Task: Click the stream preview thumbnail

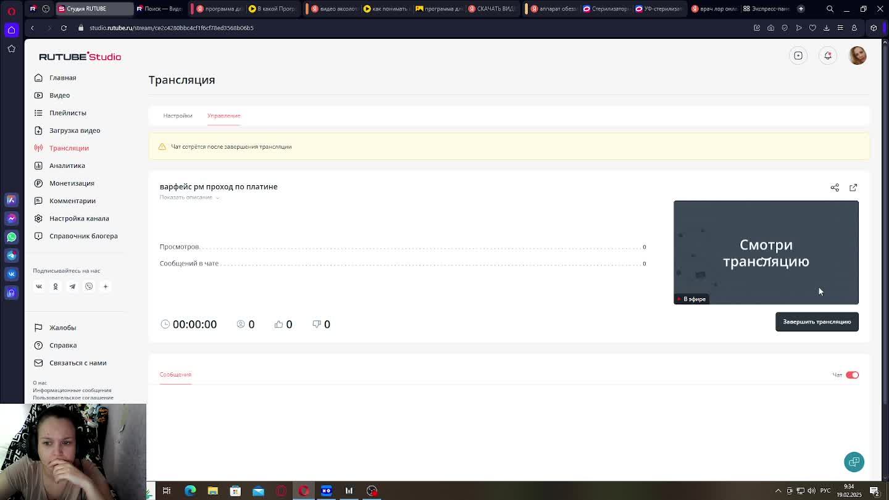Action: click(766, 252)
